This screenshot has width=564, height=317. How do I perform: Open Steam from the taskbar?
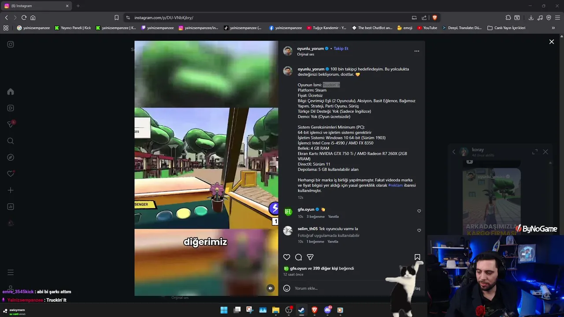301,310
